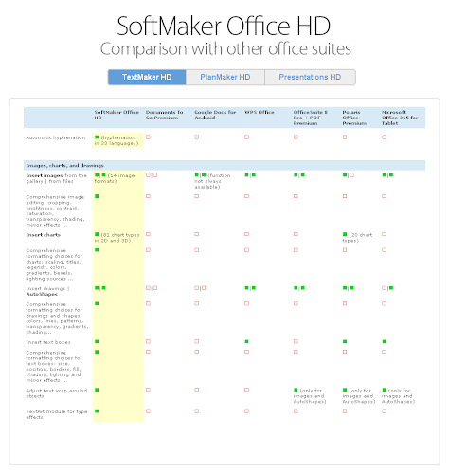This screenshot has height=474, width=449.
Task: Click the Images, charts, and drawings section header
Action: click(x=64, y=166)
